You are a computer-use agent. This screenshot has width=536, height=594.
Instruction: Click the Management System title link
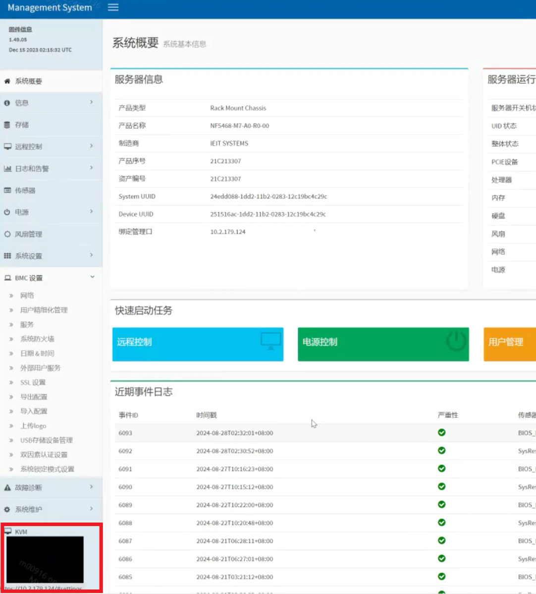point(50,7)
